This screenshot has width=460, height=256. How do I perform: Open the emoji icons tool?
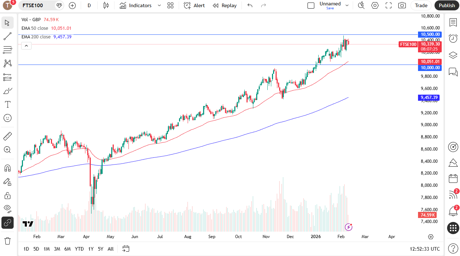8,118
